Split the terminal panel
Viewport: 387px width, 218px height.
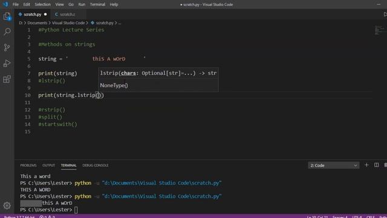(x=376, y=165)
